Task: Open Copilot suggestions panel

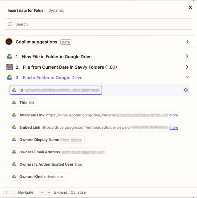Action: 98,42
